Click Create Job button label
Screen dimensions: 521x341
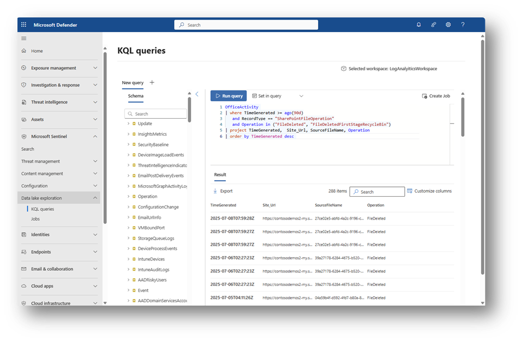tap(439, 96)
